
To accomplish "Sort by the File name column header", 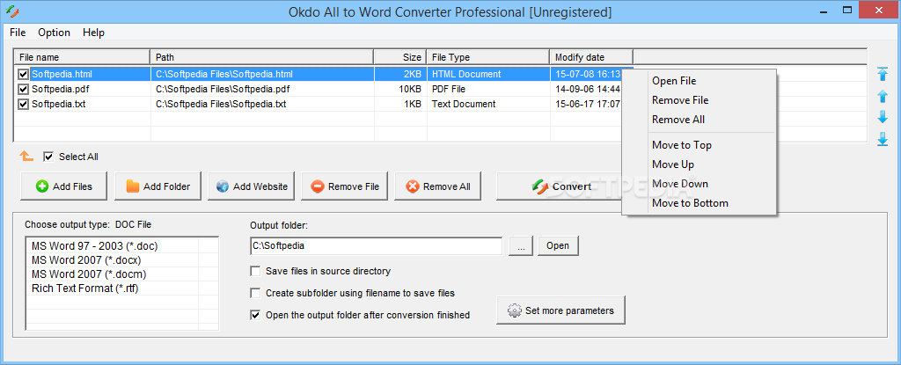I will [x=82, y=57].
